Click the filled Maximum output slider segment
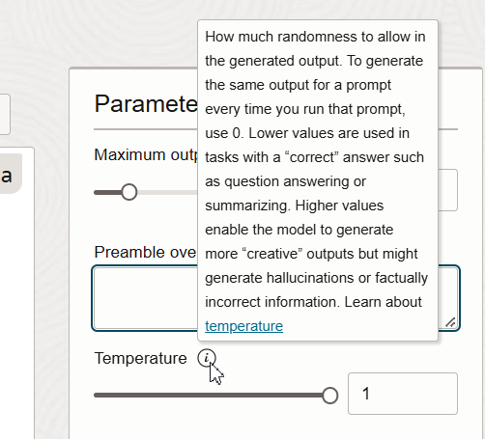This screenshot has height=439, width=485. pyautogui.click(x=107, y=192)
